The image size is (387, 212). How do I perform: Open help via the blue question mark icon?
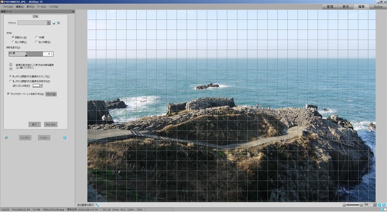coord(65,138)
